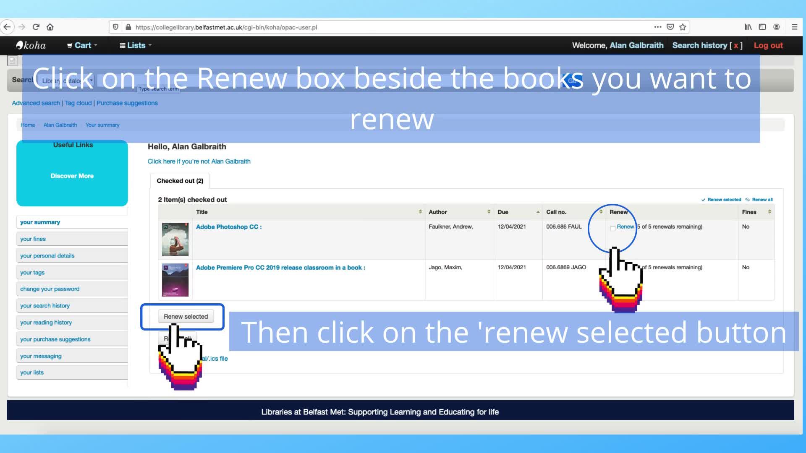Screen dimensions: 806x453
Task: Click the browser refresh page icon
Action: [35, 26]
